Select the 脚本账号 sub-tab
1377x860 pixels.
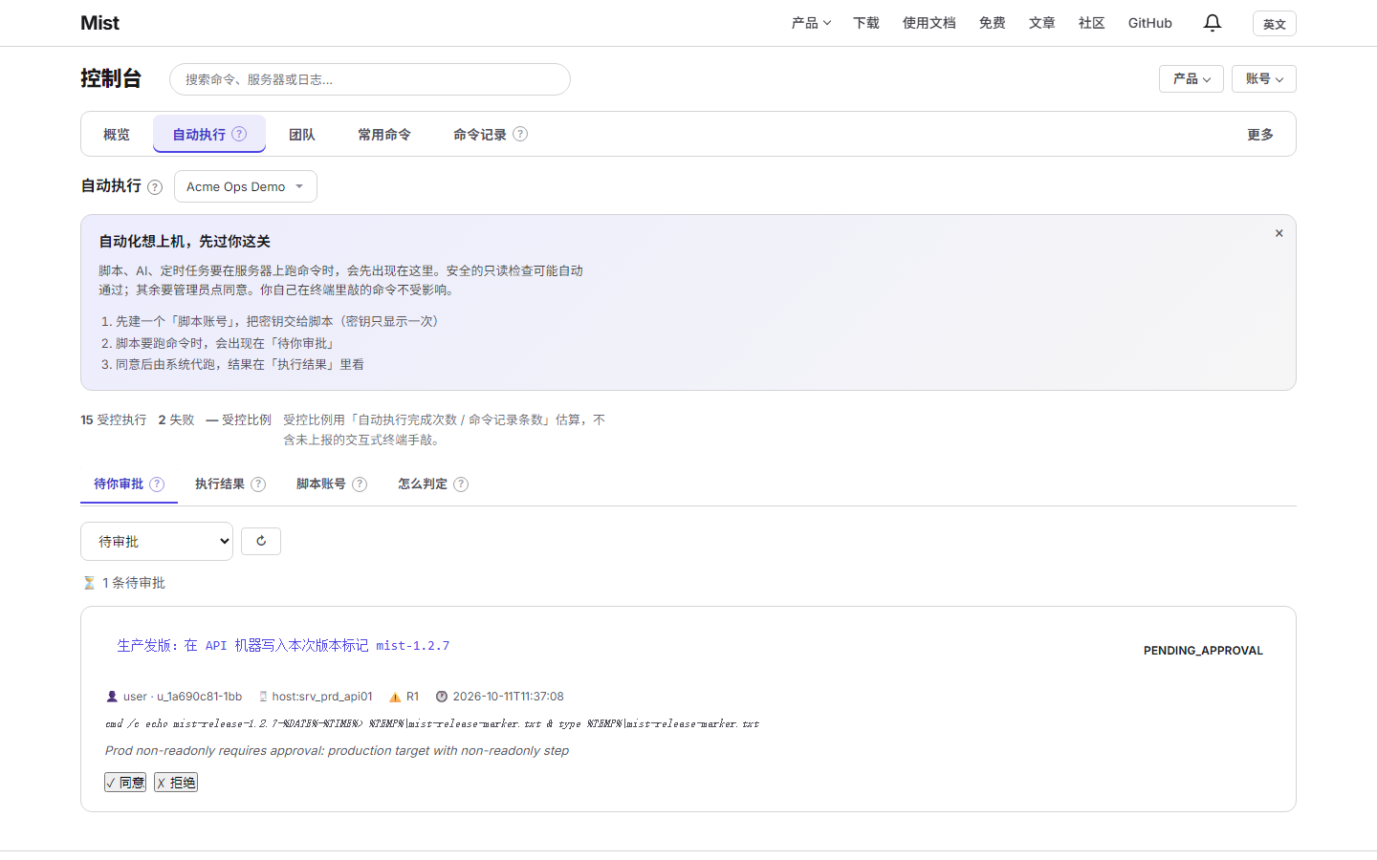tap(321, 484)
